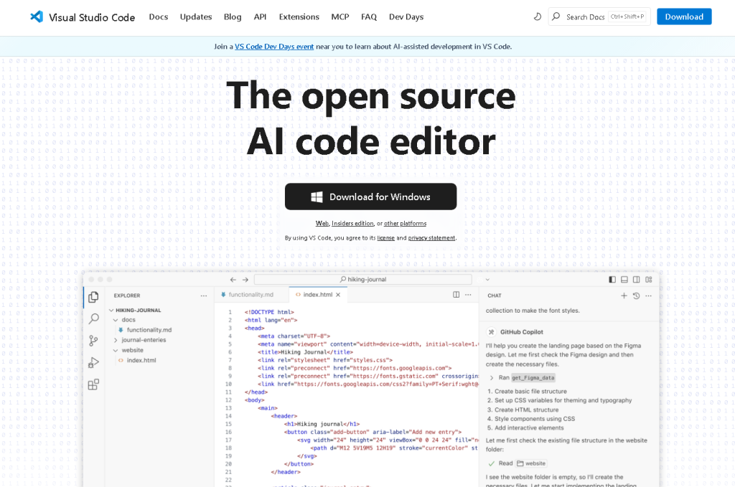
Task: Click the Download for Windows button
Action: 370,197
